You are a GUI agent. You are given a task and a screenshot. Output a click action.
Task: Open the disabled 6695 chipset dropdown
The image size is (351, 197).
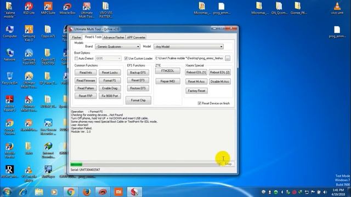pos(108,59)
